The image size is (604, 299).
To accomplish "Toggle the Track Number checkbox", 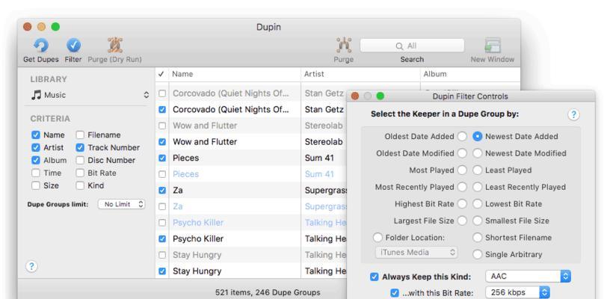I will [x=80, y=147].
